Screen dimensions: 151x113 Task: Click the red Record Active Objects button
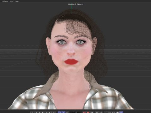(84, 112)
